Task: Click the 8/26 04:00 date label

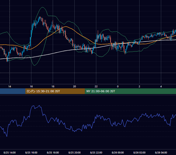Action: pyautogui.click(x=161, y=152)
